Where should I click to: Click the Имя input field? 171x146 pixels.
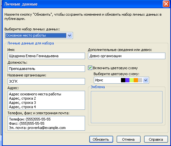[46, 56]
